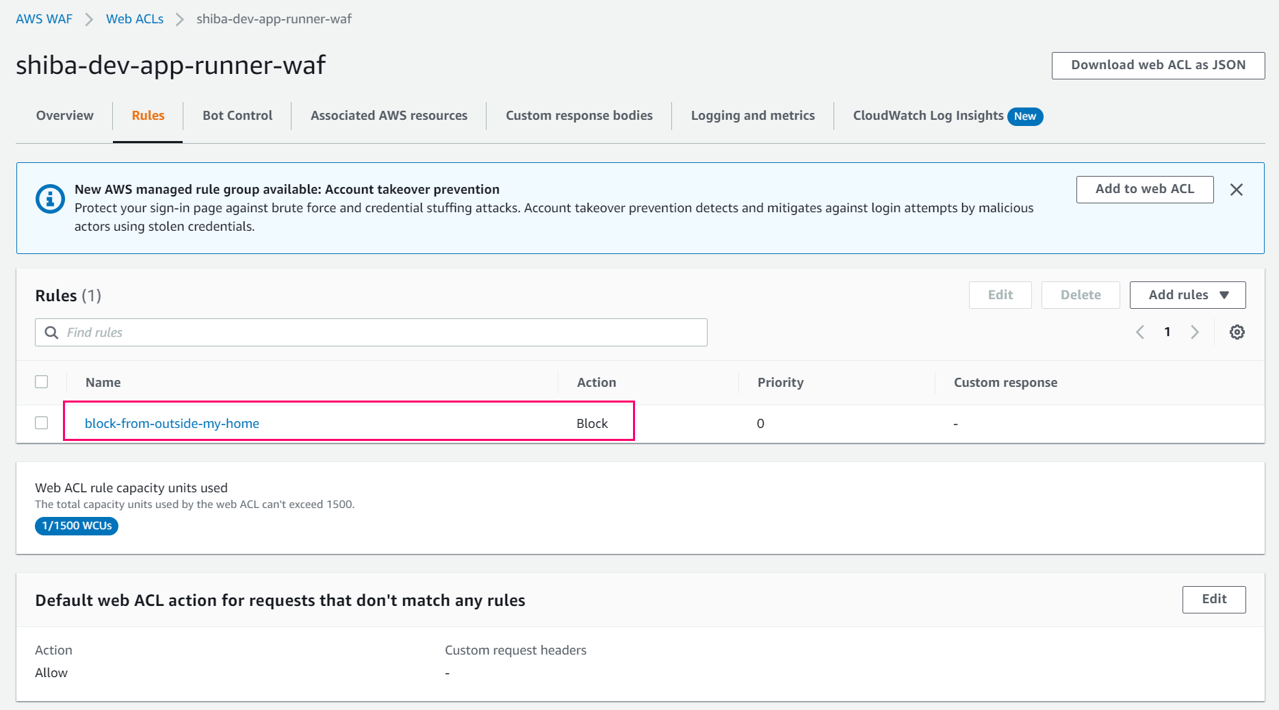Click the Allow default action value
Image resolution: width=1279 pixels, height=710 pixels.
51,672
